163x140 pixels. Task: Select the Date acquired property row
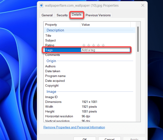(x=89, y=81)
